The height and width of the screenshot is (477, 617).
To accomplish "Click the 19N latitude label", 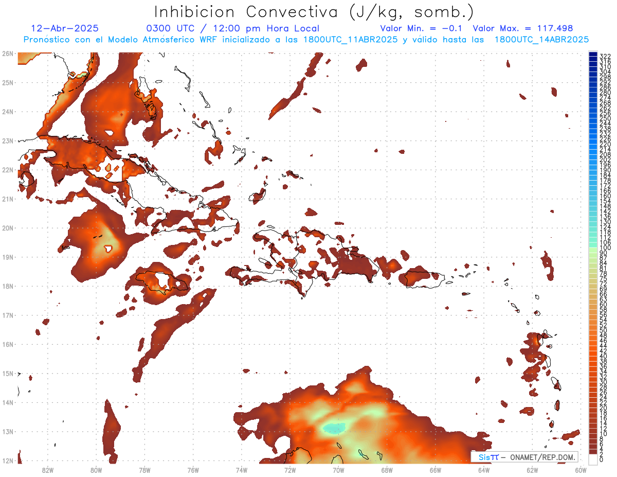I will pos(7,257).
